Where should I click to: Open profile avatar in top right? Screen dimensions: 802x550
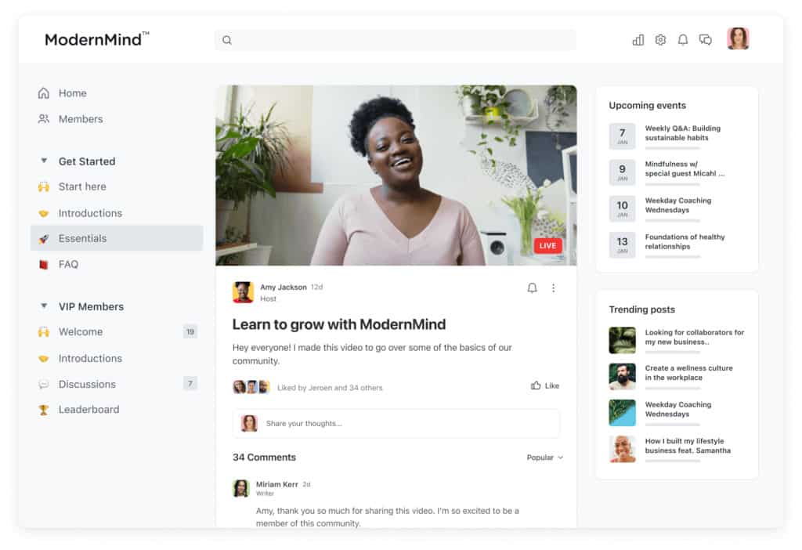(x=738, y=38)
